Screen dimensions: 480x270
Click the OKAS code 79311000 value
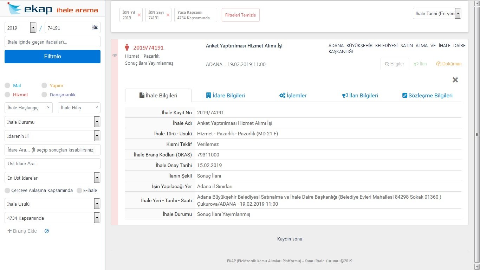[208, 155]
